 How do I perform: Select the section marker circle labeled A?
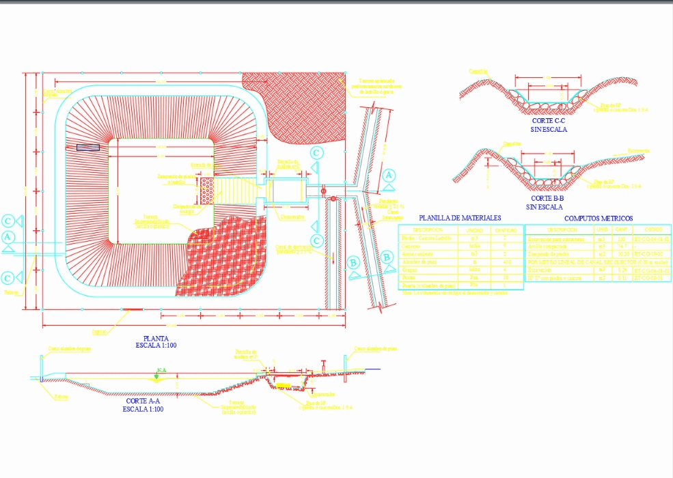click(x=388, y=175)
